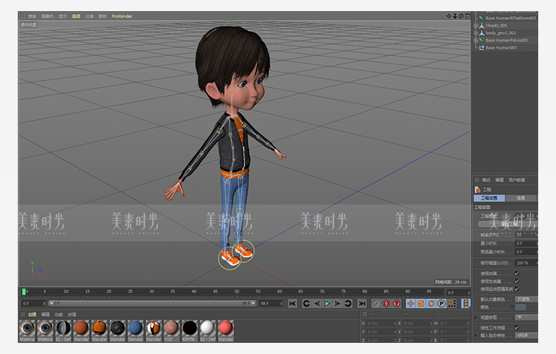Open input color profile sRGB dropdown
This screenshot has height=354, width=556.
click(526, 335)
